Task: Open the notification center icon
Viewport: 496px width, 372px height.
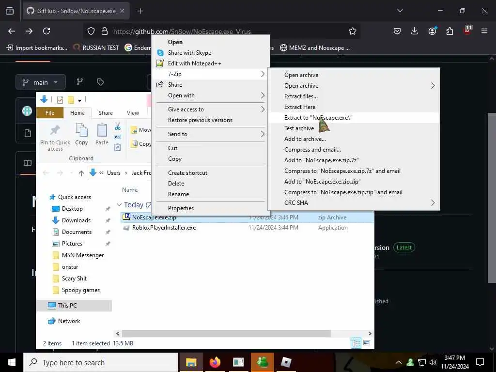Action: (x=480, y=362)
